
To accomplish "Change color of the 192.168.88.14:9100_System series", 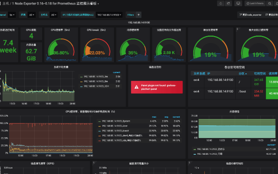I will coord(100,121).
